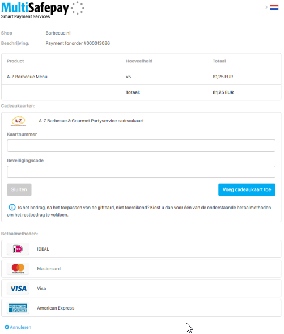Viewport: 284px width, 334px height.
Task: Expand language chevron beside the flag
Action: [x=266, y=7]
